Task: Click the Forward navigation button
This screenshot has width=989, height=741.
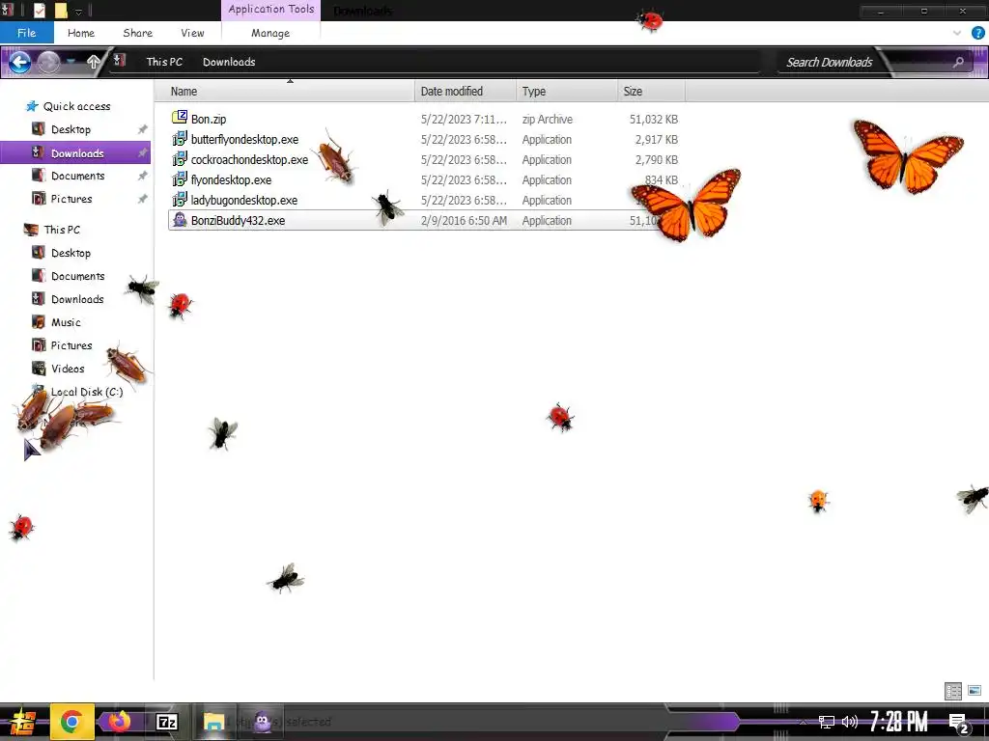Action: click(x=48, y=62)
